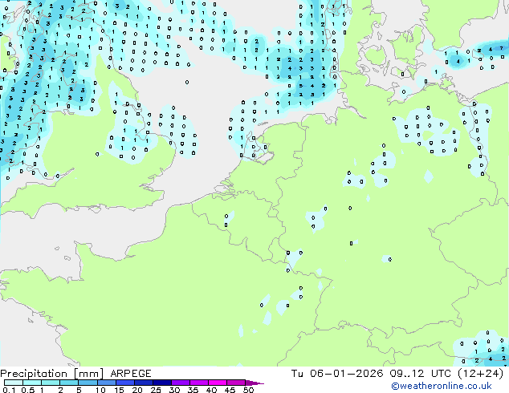
Task: Click the '20' scale label
Action: [x=137, y=390]
